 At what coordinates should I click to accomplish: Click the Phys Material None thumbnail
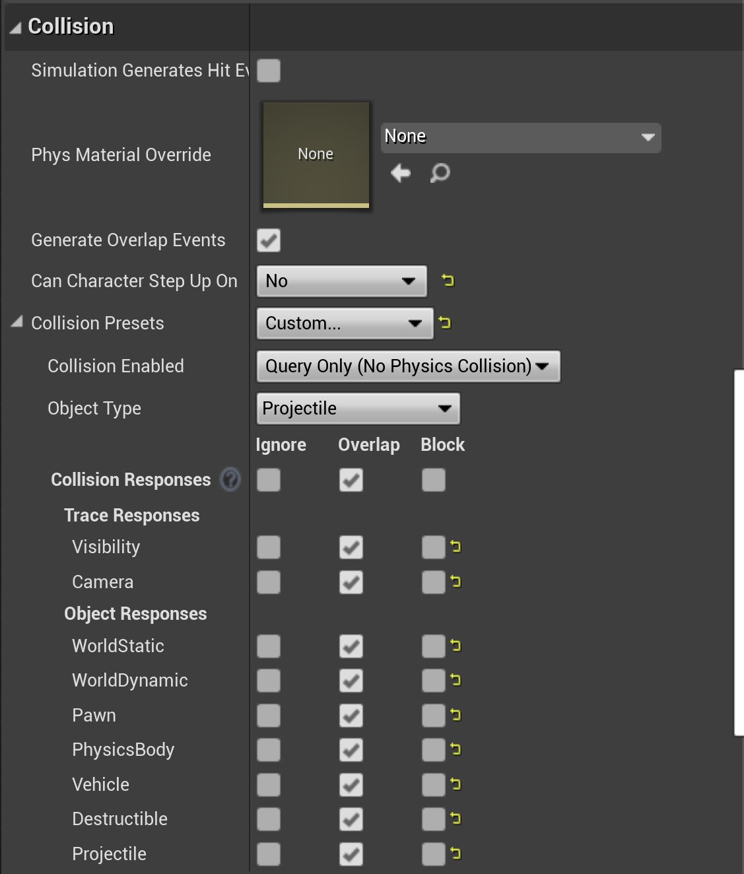(x=316, y=155)
